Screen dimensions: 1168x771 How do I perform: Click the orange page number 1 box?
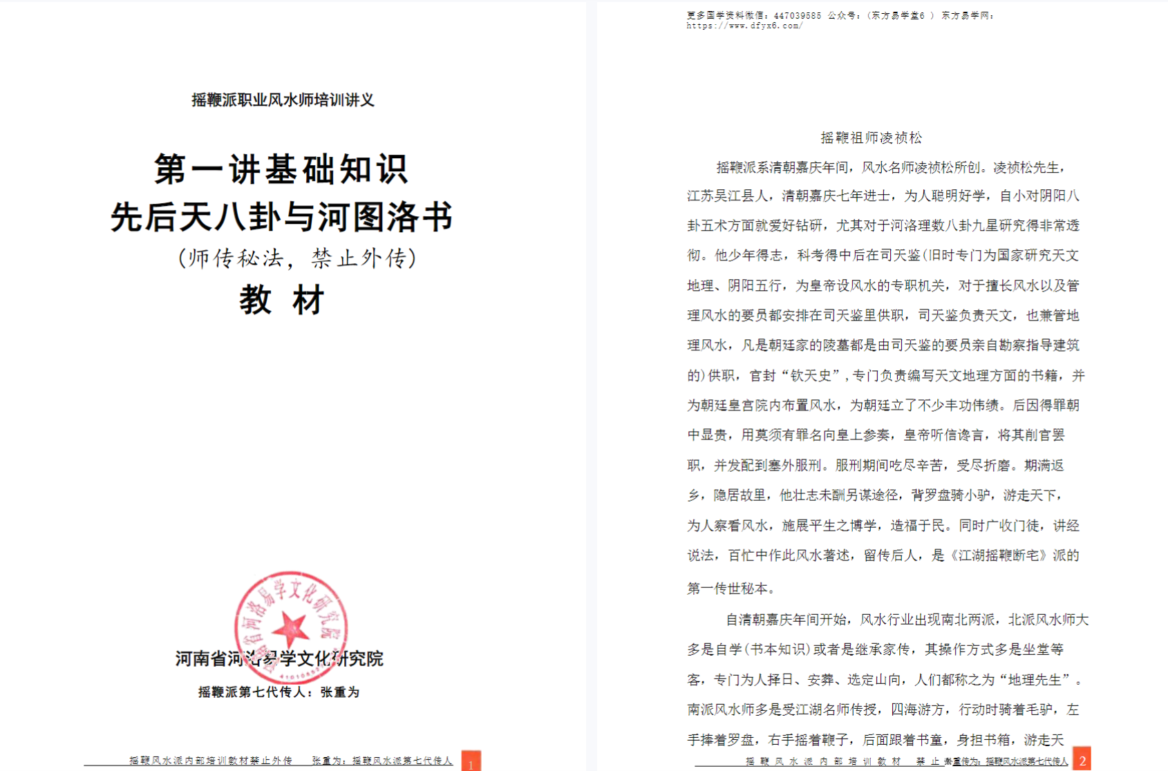click(471, 761)
